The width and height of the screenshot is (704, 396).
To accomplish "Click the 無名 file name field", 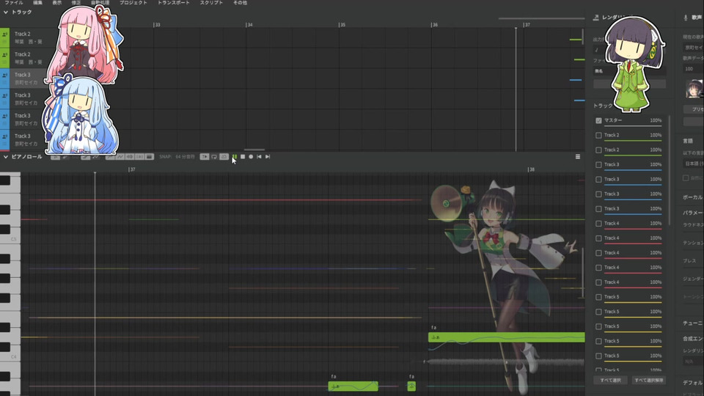I will tap(629, 71).
